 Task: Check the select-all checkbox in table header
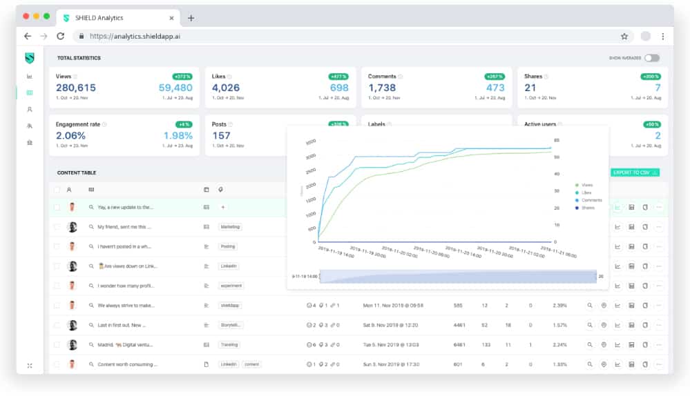point(57,189)
